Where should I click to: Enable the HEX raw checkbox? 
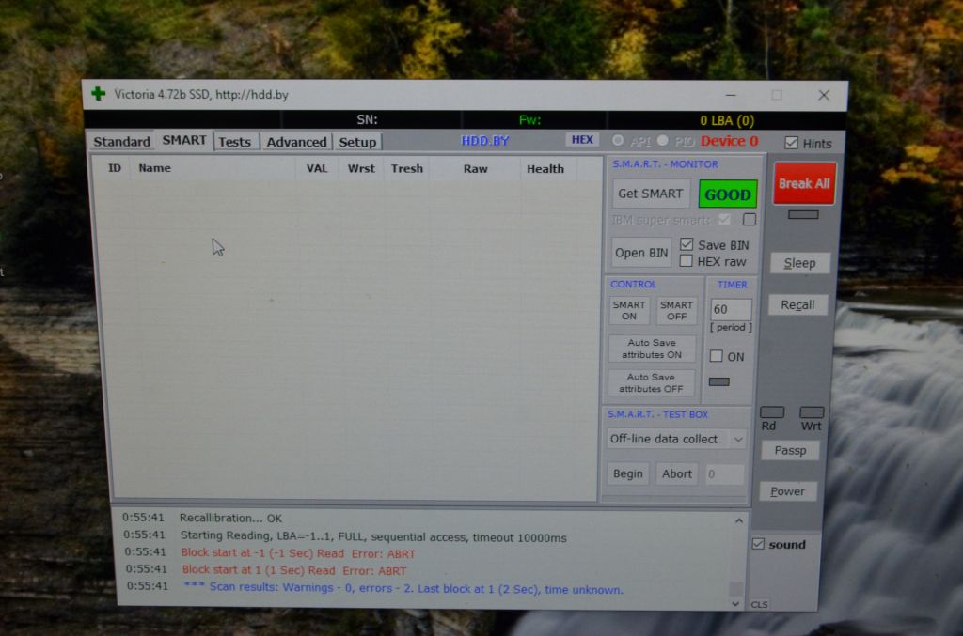[x=686, y=261]
